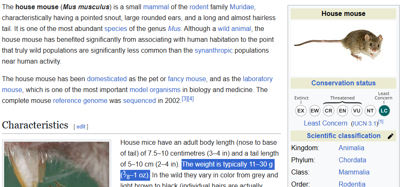Click citation reference [3]
Screen dimensions: 400x187
[x=184, y=99]
